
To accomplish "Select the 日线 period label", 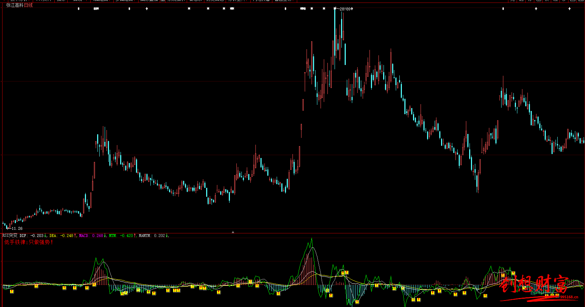I will click(28, 5).
